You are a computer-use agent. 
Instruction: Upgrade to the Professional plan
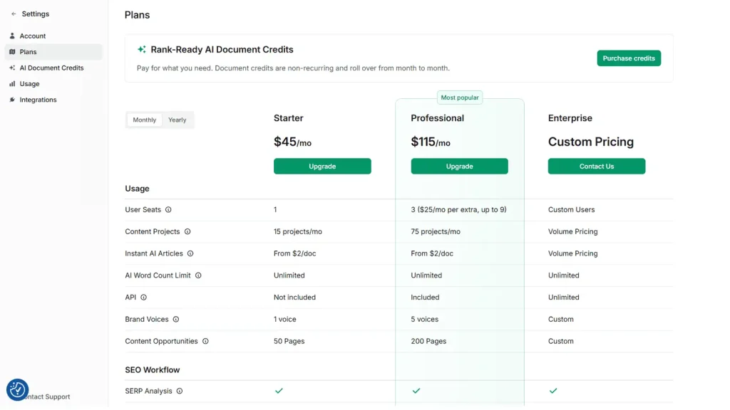[x=459, y=167]
